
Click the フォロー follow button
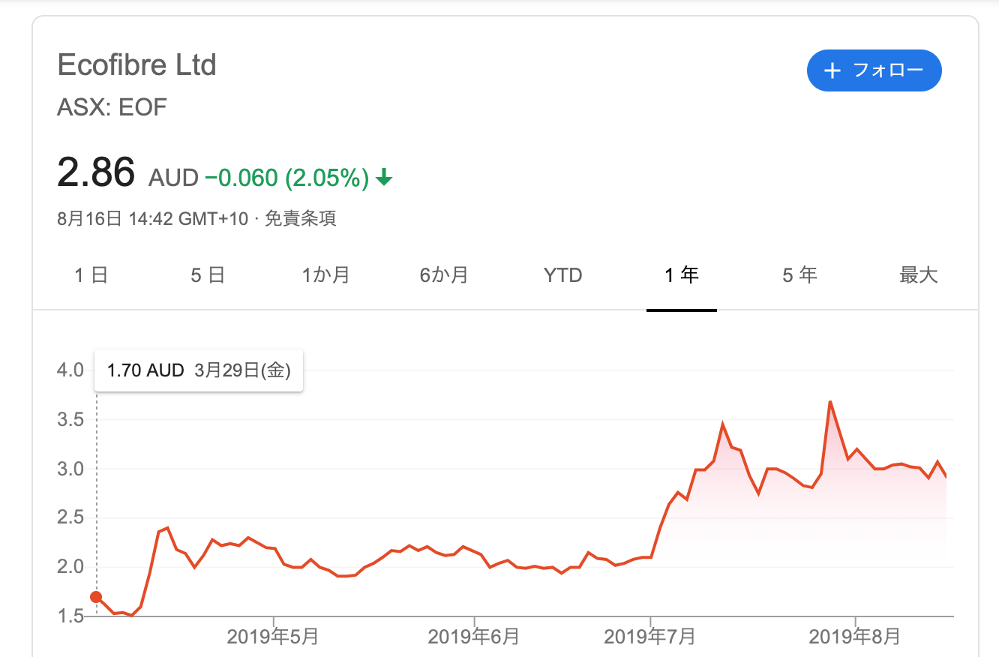[874, 70]
